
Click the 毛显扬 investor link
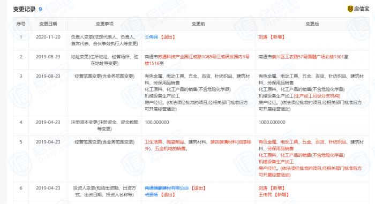point(151,195)
